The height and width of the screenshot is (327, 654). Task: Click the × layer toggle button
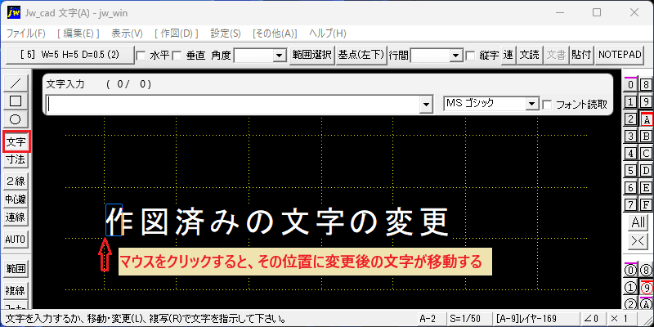coord(638,240)
